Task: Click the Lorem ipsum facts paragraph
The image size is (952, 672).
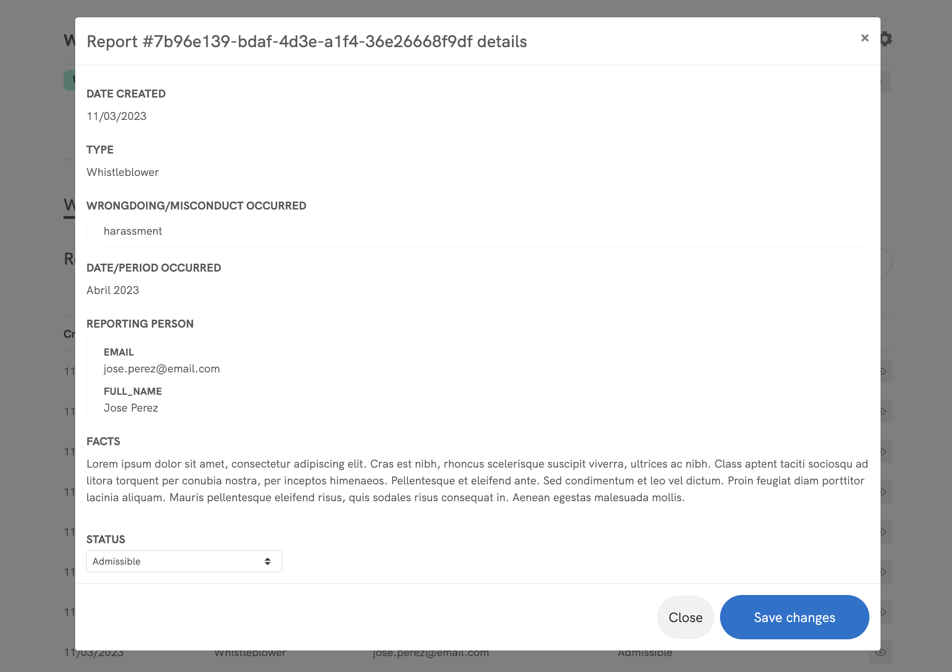Action: pos(477,481)
